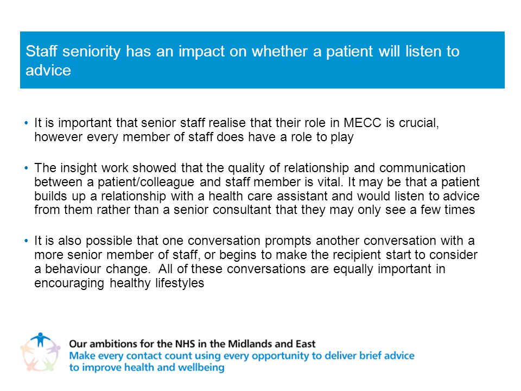Image resolution: width=521 pixels, height=391 pixels.
Task: Click 'to improve health and wellbeing' footer line
Action: tap(147, 368)
